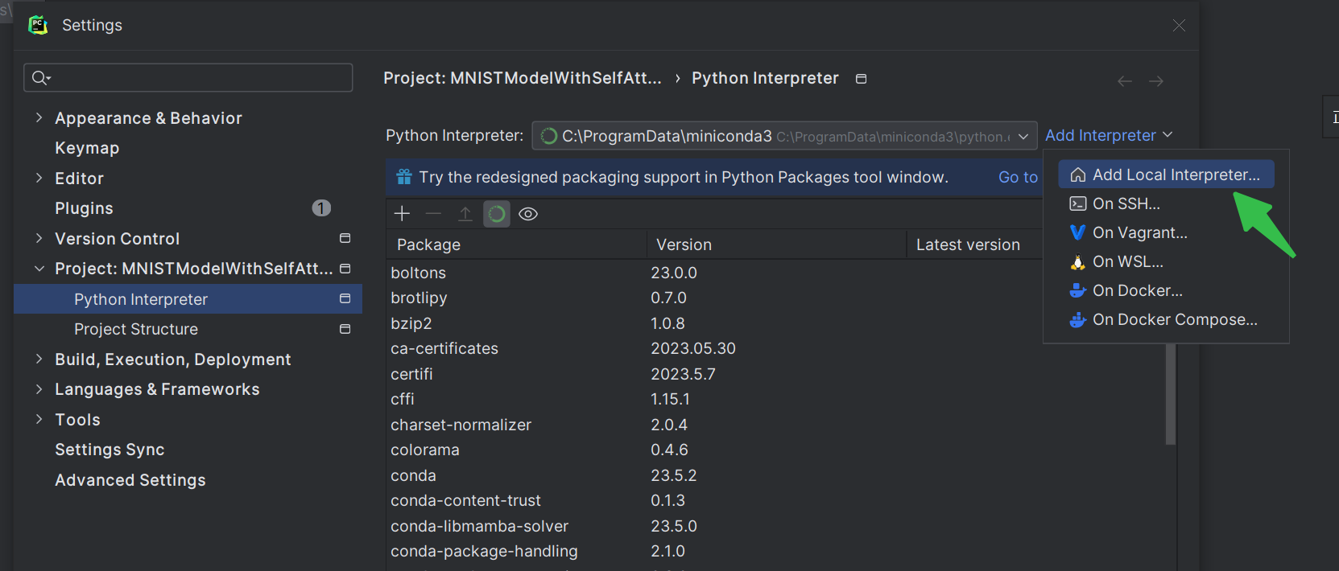Toggle the Conda package manager icon
Image resolution: width=1339 pixels, height=571 pixels.
(x=497, y=214)
